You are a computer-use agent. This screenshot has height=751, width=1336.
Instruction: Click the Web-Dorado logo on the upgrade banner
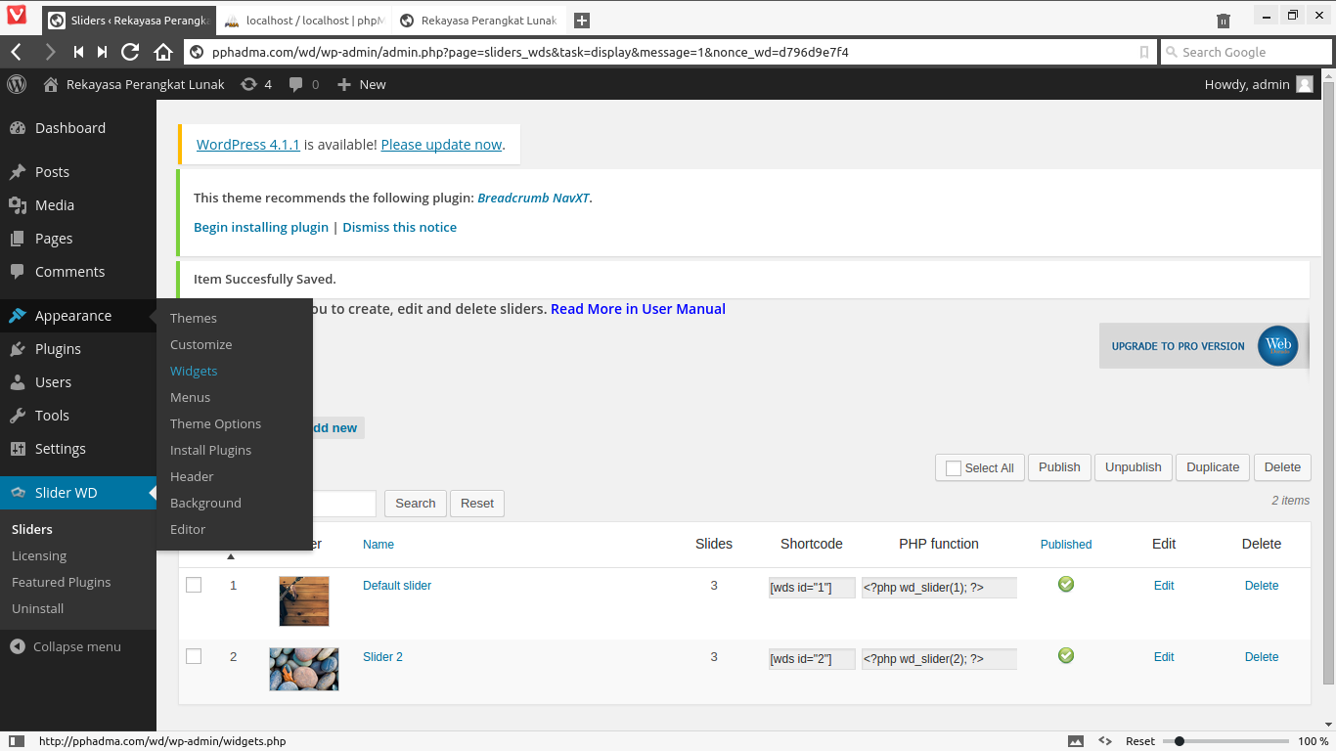pos(1278,346)
